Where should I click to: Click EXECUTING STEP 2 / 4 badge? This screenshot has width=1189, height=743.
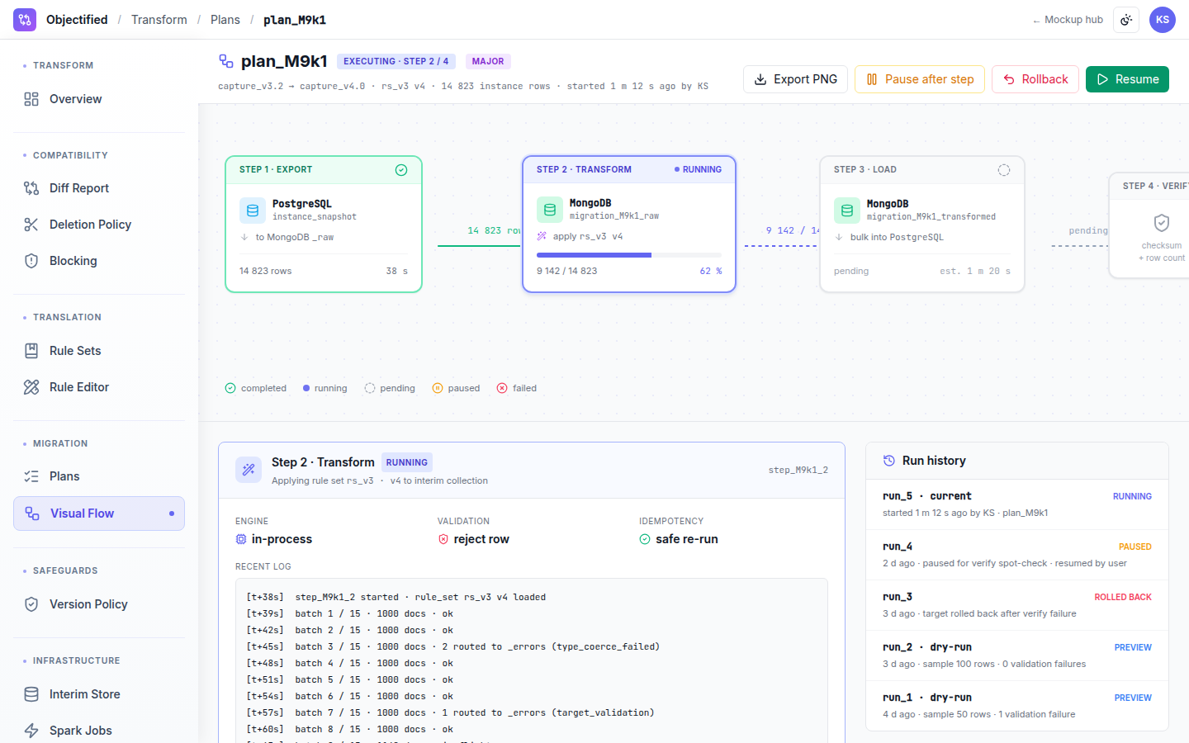pos(396,61)
